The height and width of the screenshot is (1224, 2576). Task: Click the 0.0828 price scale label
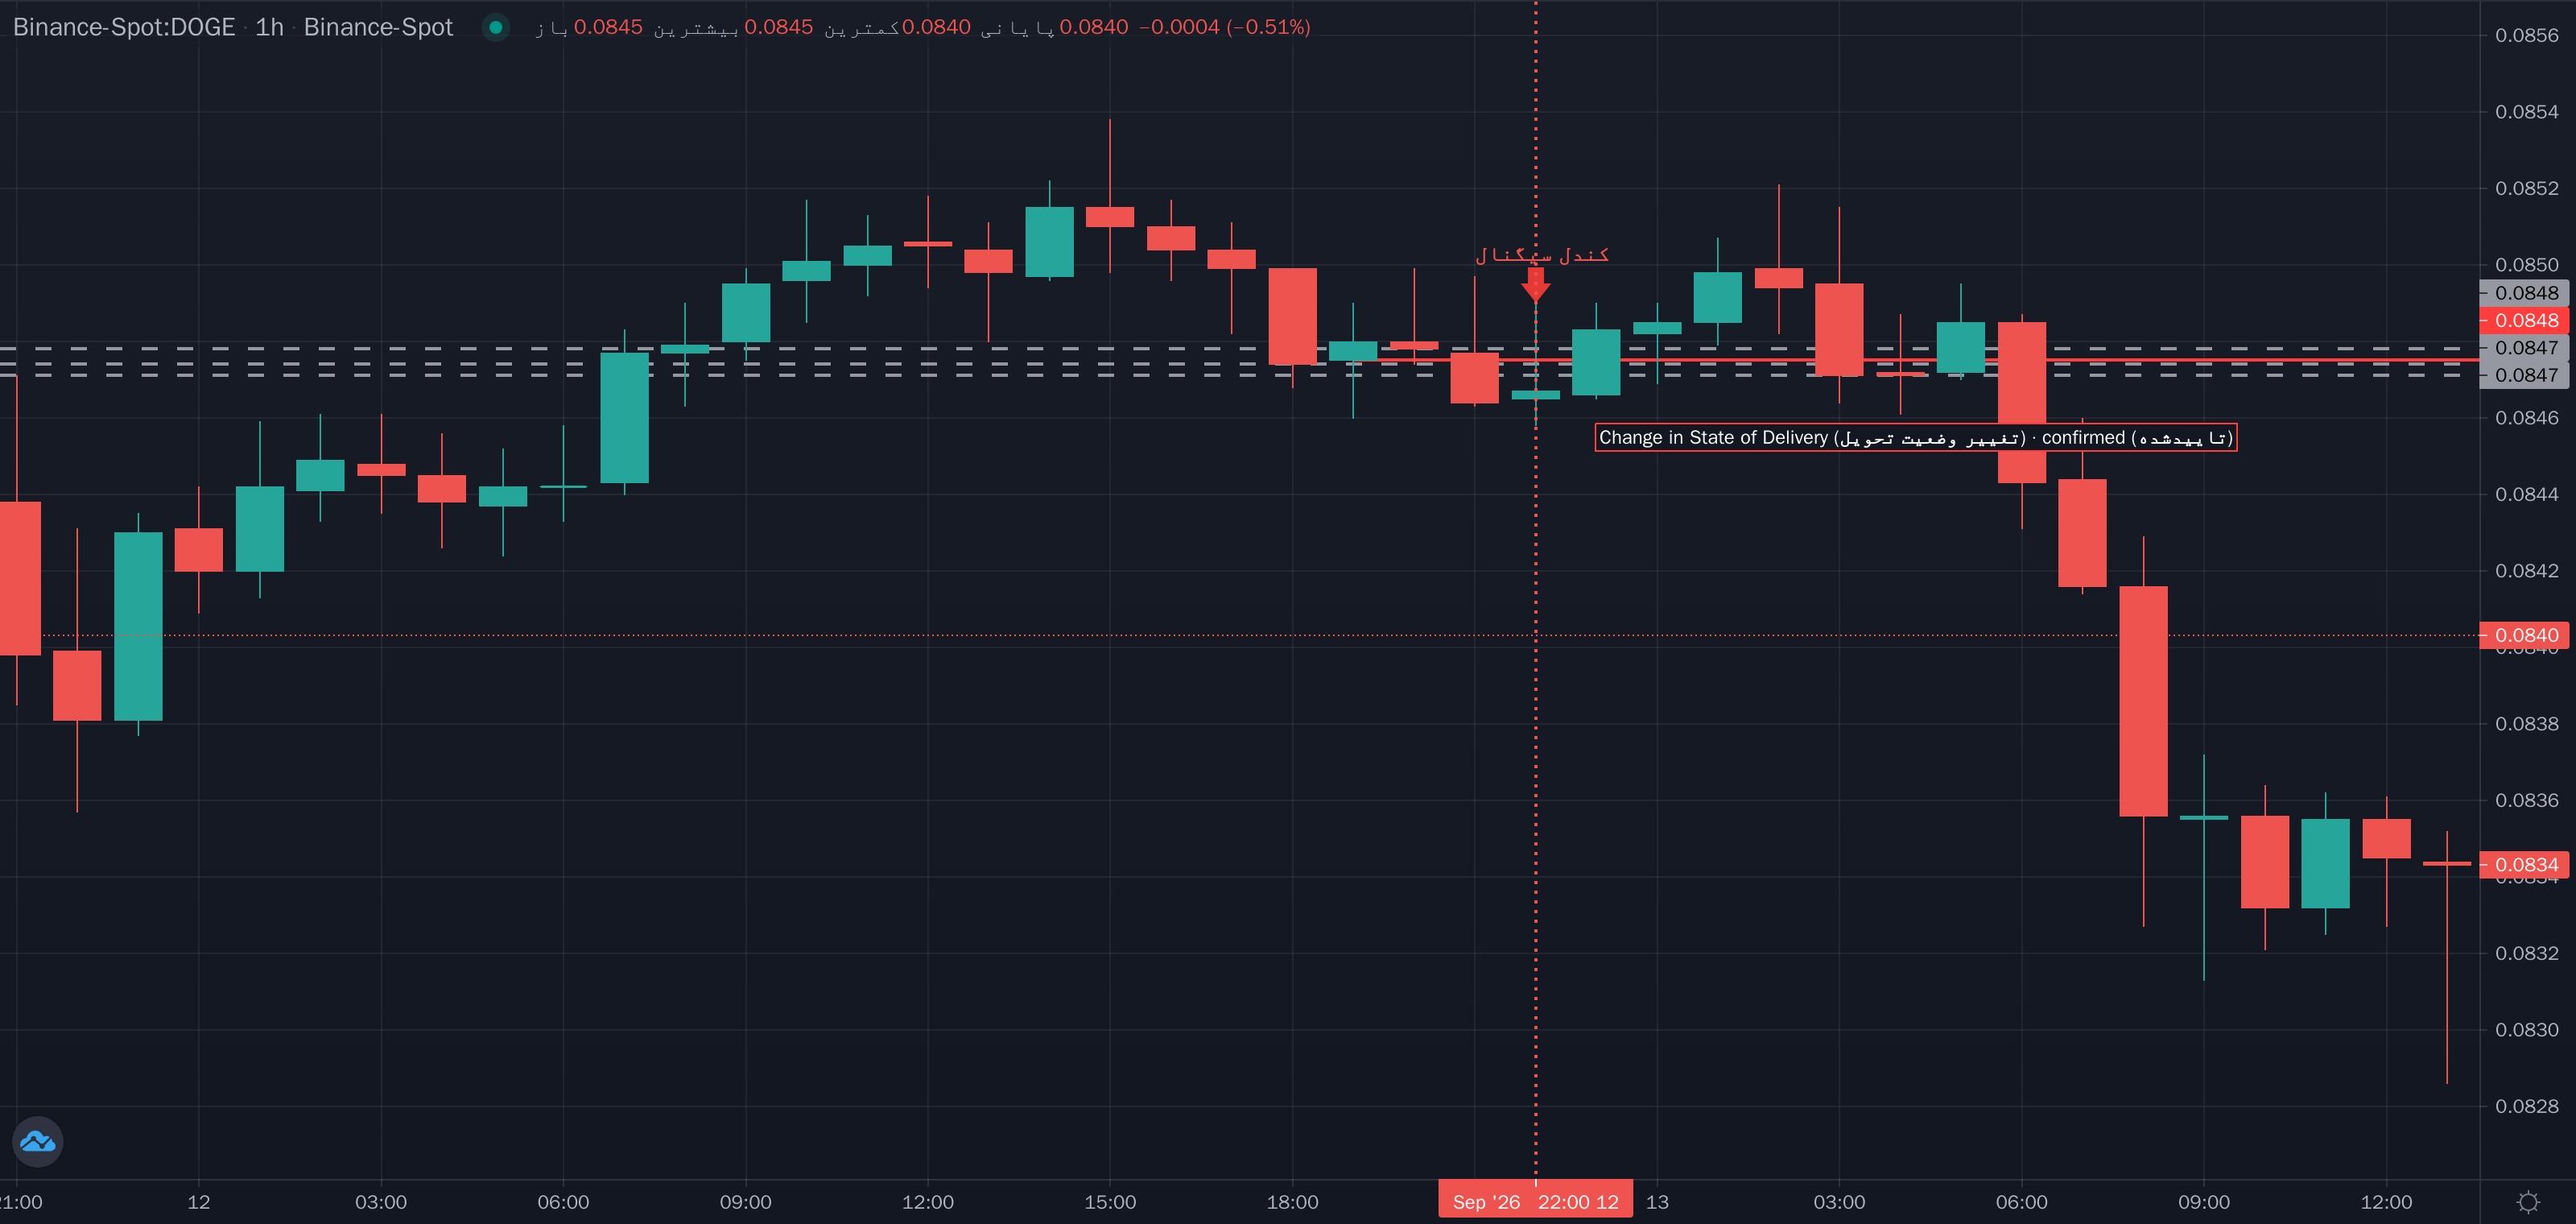(x=2527, y=1106)
